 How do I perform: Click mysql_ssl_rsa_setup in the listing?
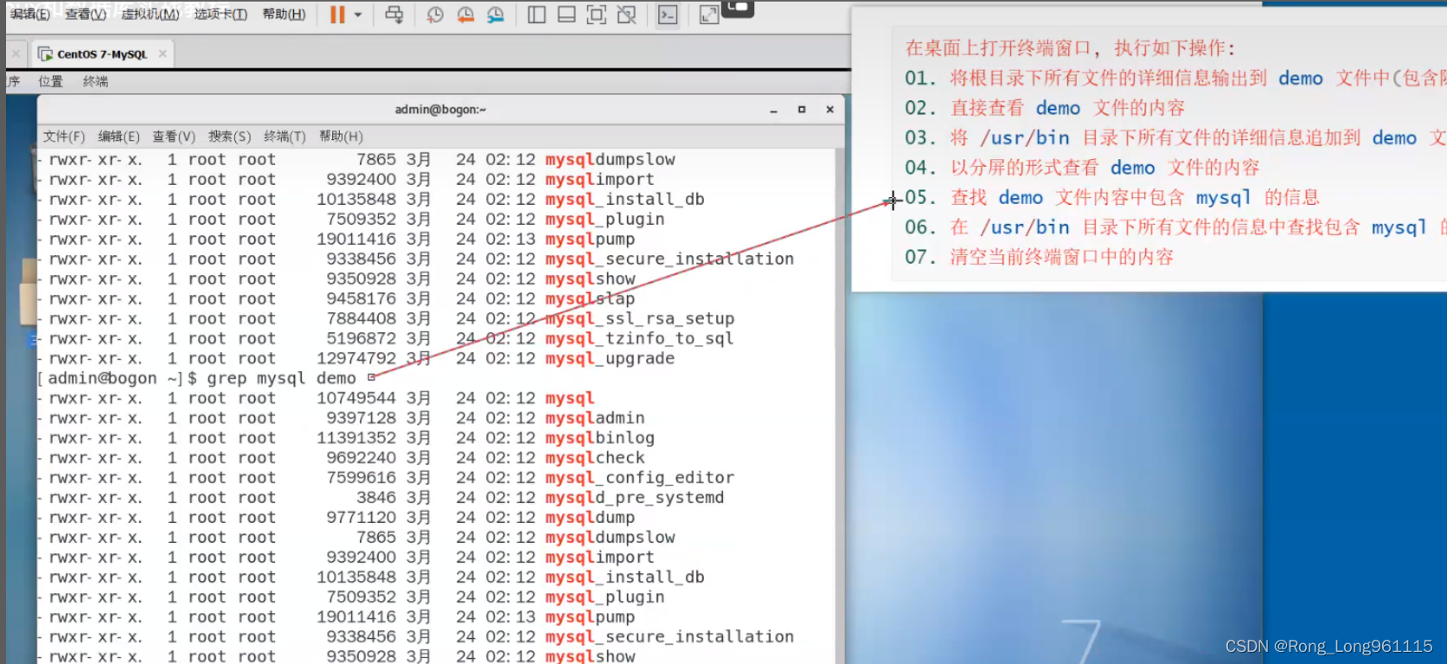click(x=639, y=319)
